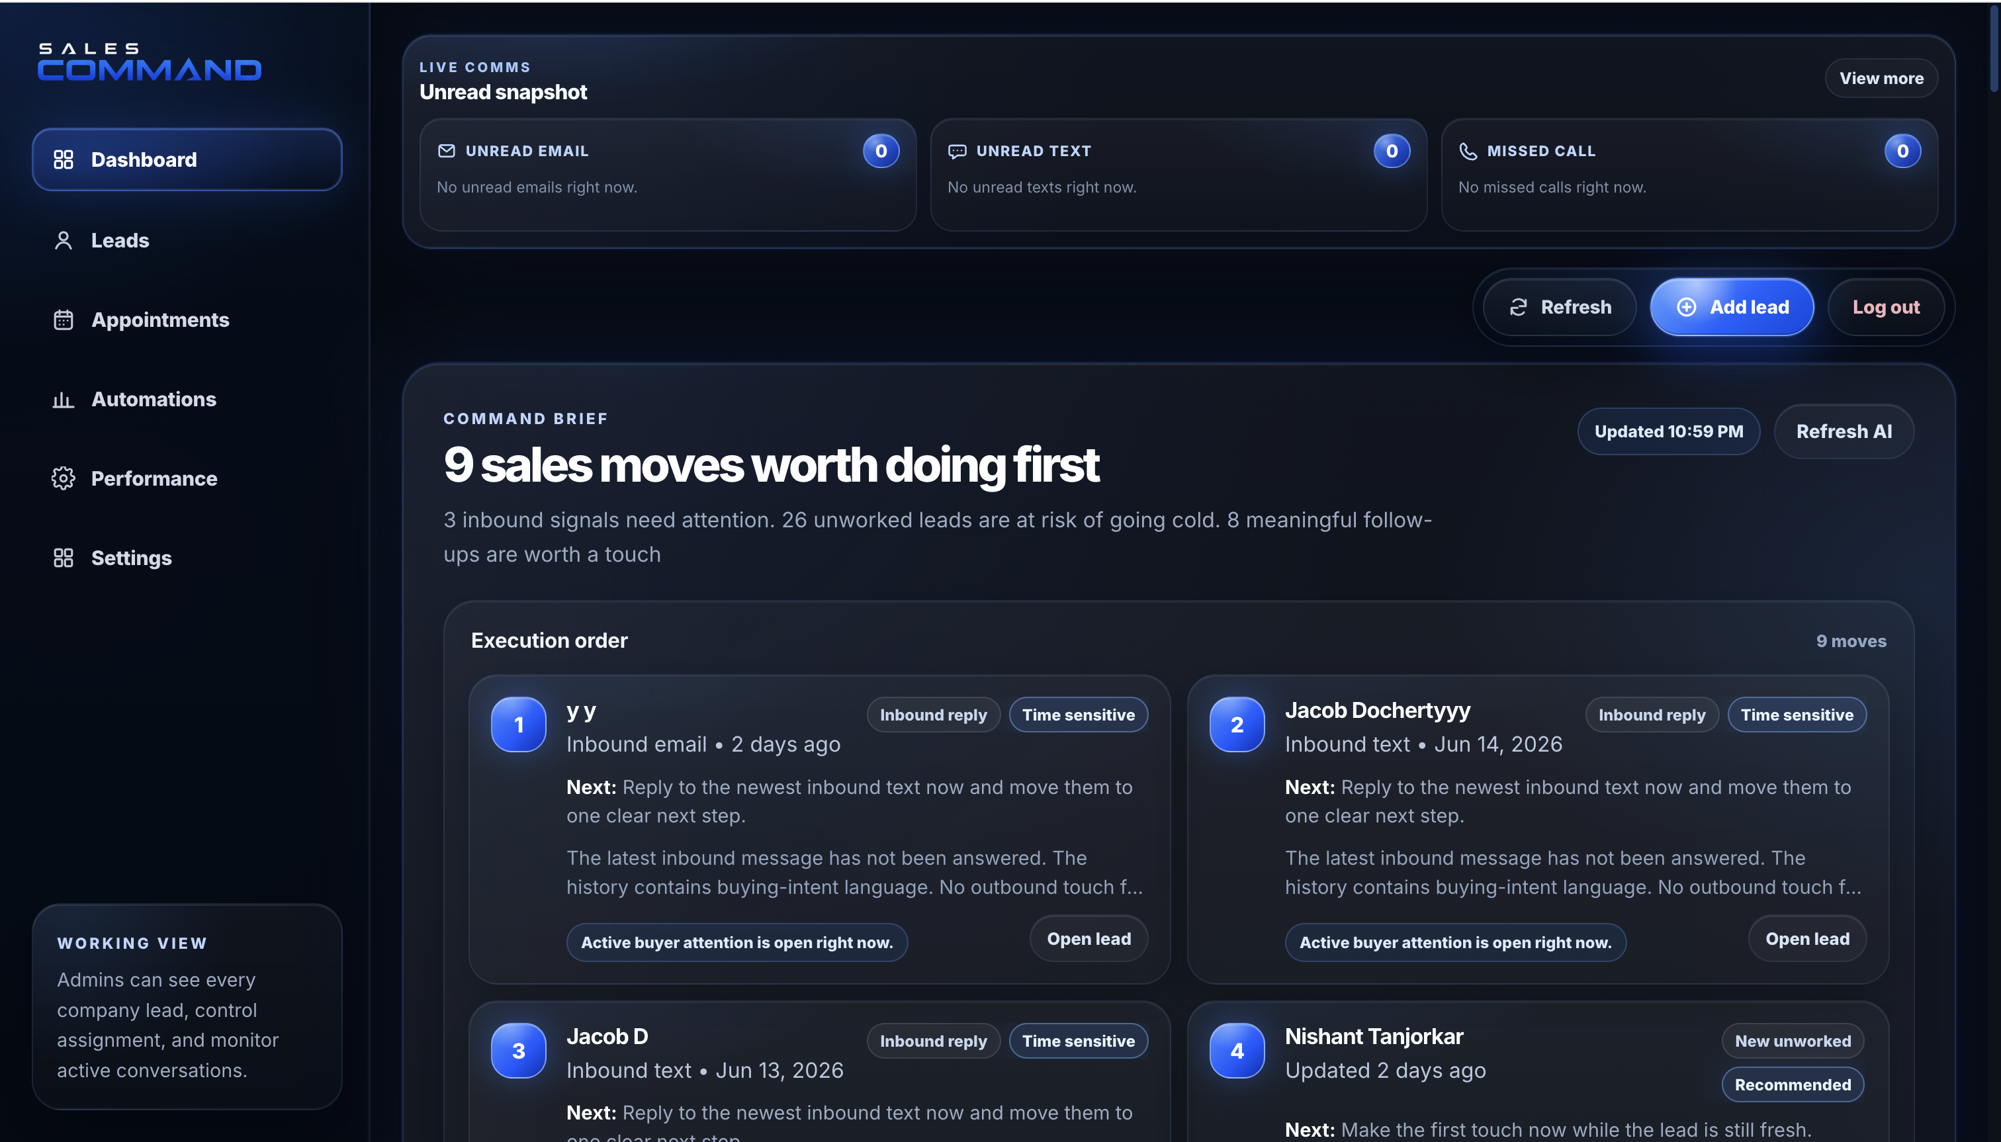Click the Updated 10:59 PM pill
The width and height of the screenshot is (2001, 1142).
pos(1668,431)
